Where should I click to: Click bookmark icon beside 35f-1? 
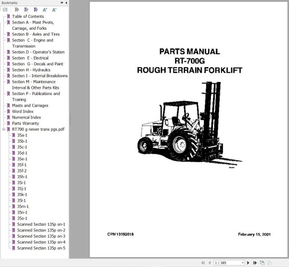[13, 165]
